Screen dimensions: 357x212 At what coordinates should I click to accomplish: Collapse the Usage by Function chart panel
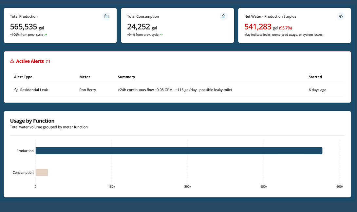(x=32, y=121)
